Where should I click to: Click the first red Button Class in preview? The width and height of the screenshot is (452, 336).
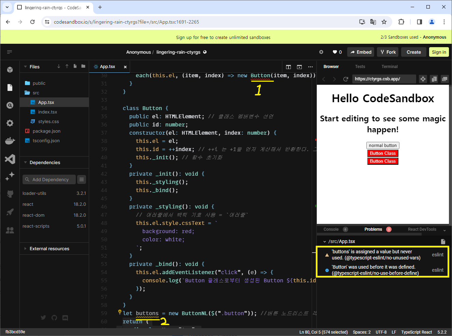pyautogui.click(x=383, y=153)
